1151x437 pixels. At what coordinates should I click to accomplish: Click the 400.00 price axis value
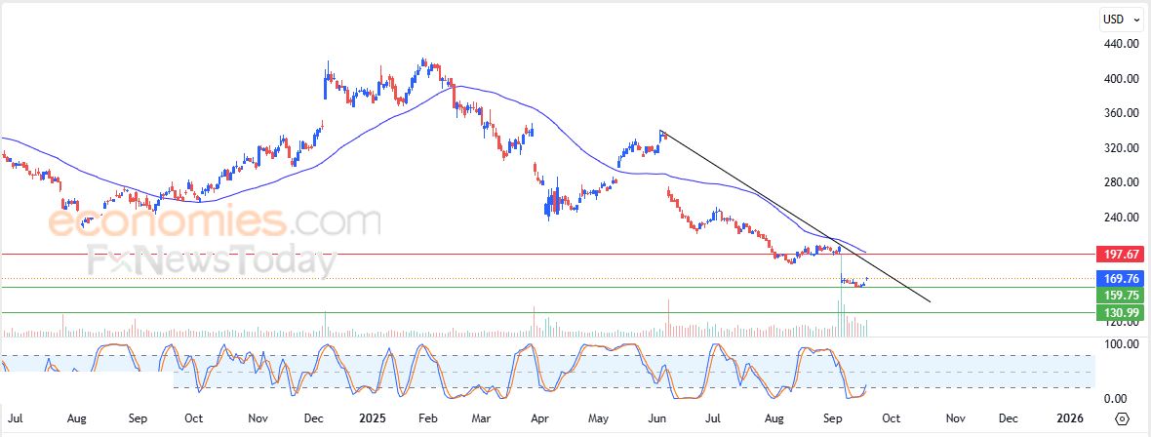tap(1121, 79)
